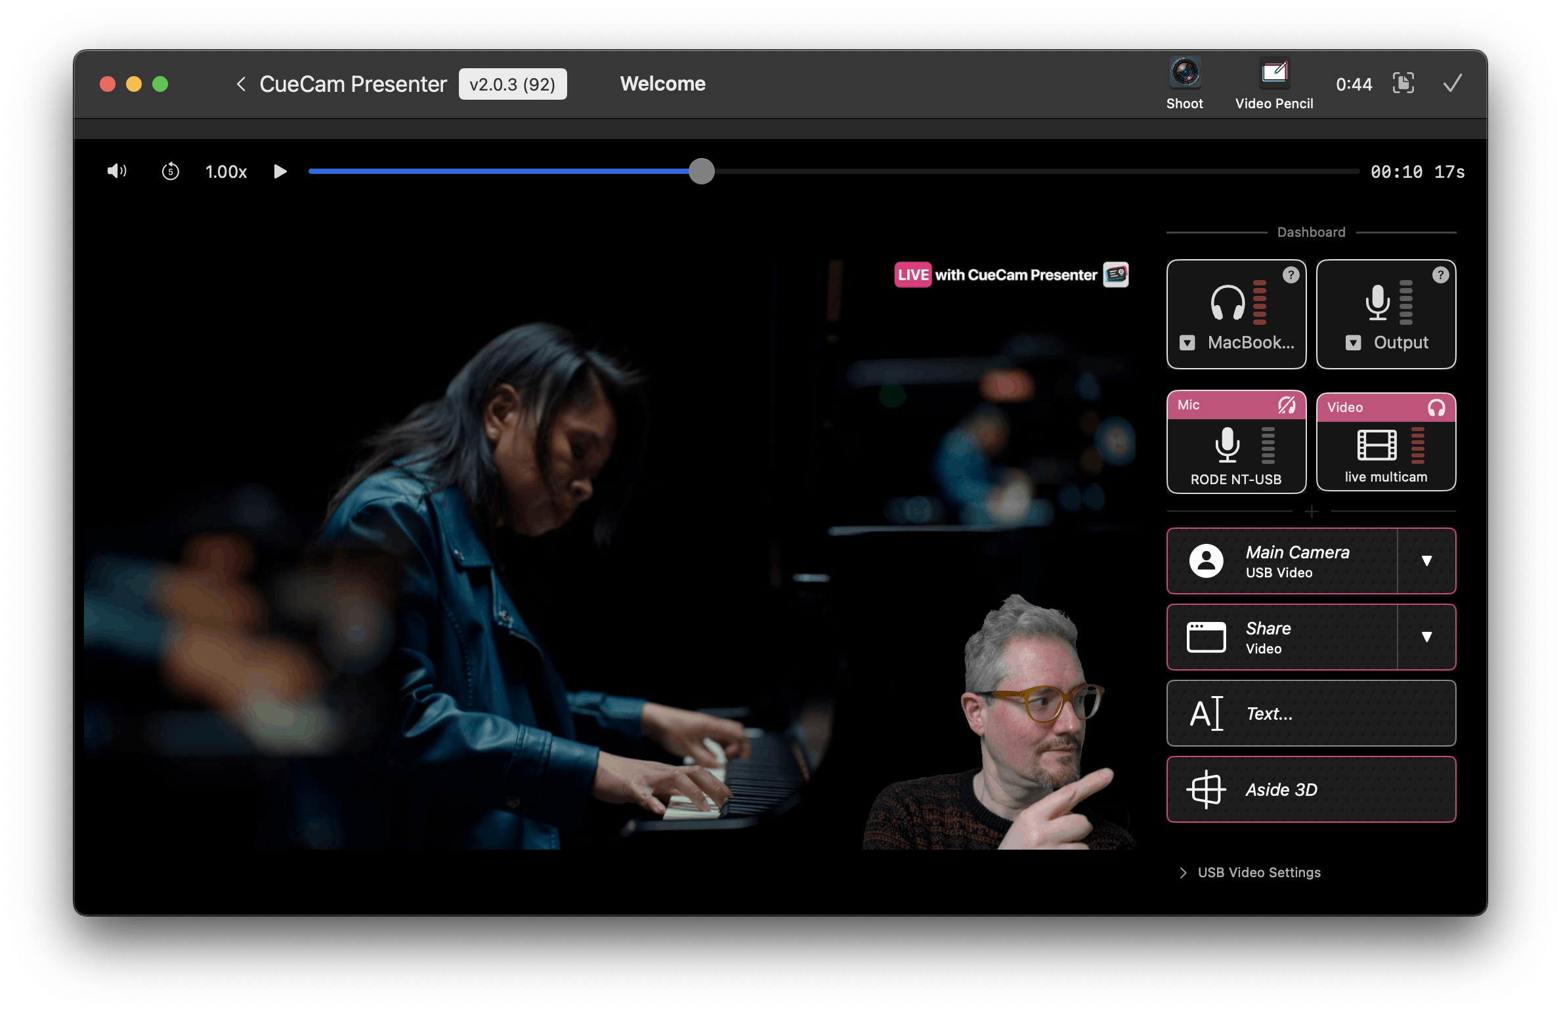This screenshot has height=1013, width=1561.
Task: Toggle Video headphone monitoring icon
Action: point(1436,407)
